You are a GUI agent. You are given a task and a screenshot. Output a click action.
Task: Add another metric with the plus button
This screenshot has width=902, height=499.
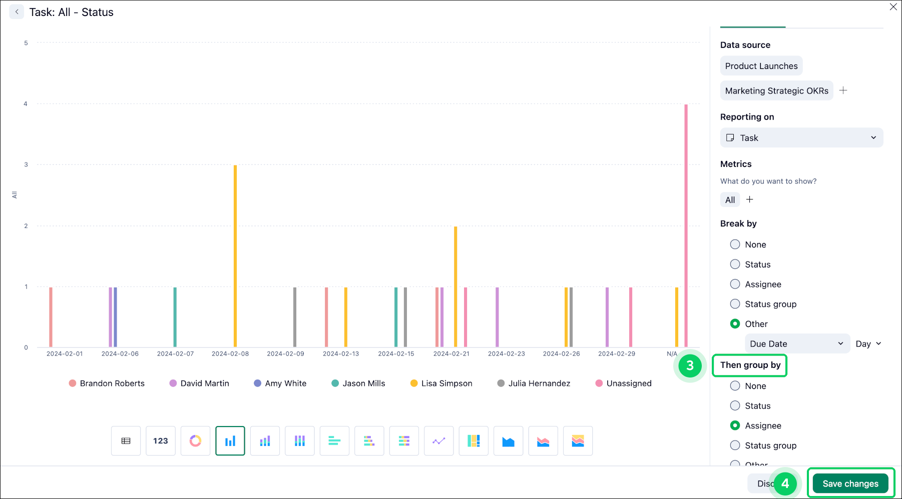750,199
